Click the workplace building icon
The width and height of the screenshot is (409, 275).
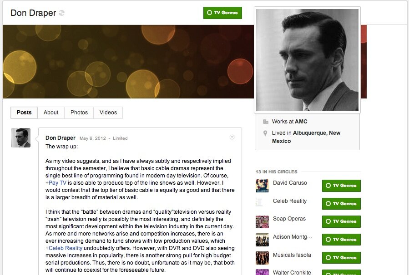(x=266, y=122)
